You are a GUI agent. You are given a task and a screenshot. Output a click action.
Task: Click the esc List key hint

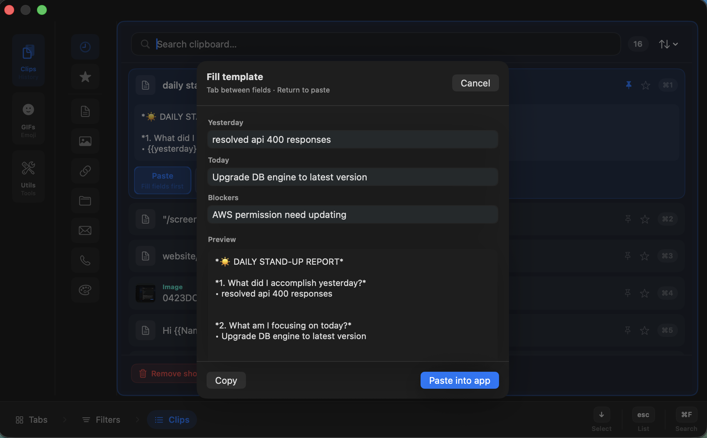click(x=643, y=415)
